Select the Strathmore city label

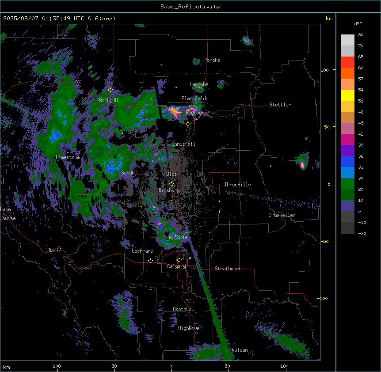228,269
